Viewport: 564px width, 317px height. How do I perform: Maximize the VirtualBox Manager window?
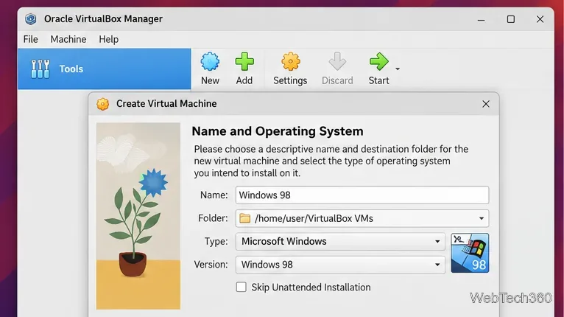(511, 19)
